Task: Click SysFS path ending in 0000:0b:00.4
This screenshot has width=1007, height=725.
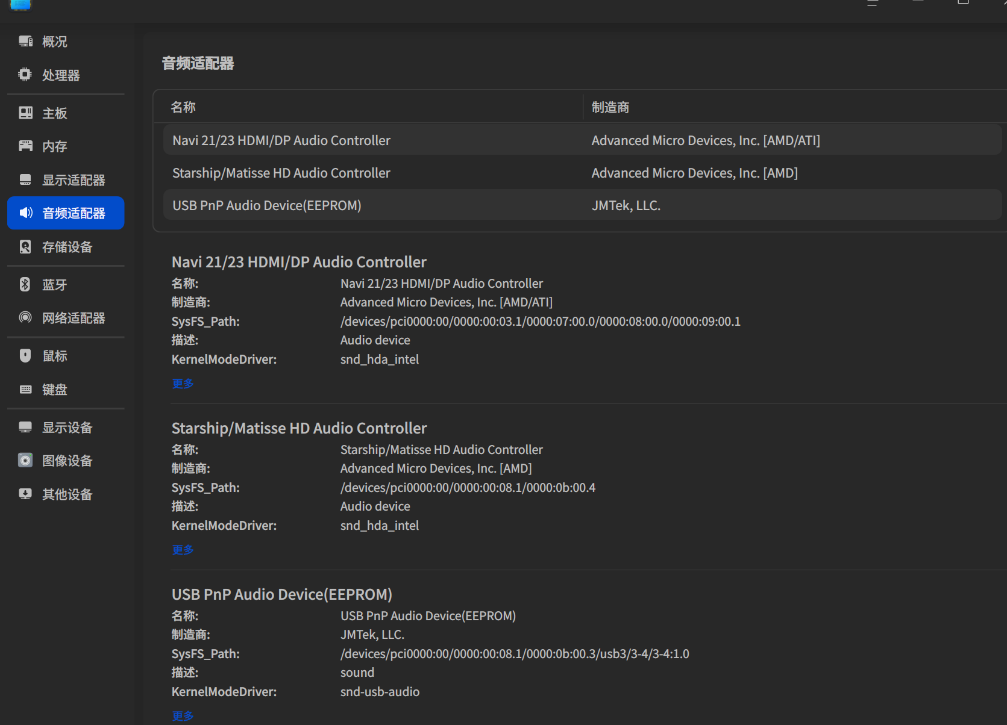Action: click(x=468, y=488)
